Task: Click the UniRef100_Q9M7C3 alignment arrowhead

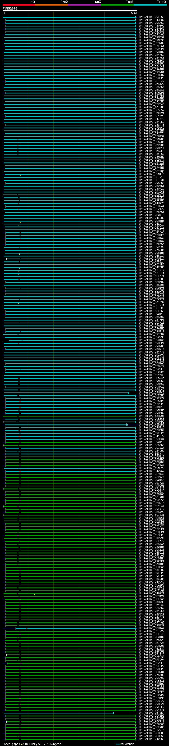Action: tap(129, 393)
